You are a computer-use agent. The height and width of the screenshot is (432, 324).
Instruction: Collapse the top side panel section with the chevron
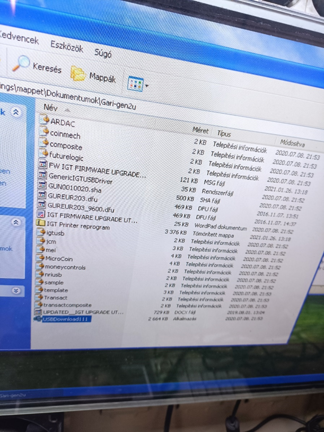point(16,112)
